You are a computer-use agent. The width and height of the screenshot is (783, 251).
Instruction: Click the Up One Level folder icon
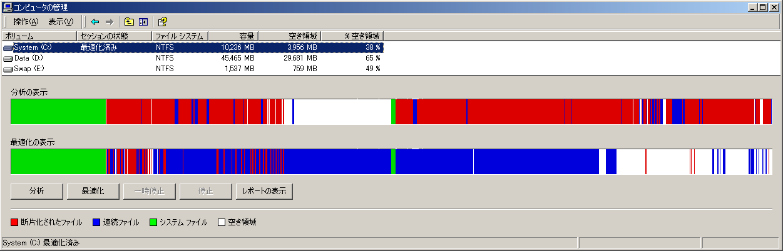tap(129, 21)
